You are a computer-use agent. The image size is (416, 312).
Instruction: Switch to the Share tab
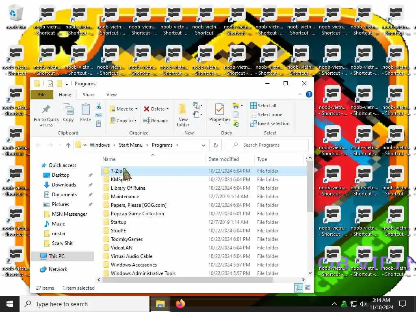click(x=89, y=95)
